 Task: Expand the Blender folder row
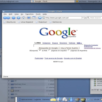pos(9,87)
